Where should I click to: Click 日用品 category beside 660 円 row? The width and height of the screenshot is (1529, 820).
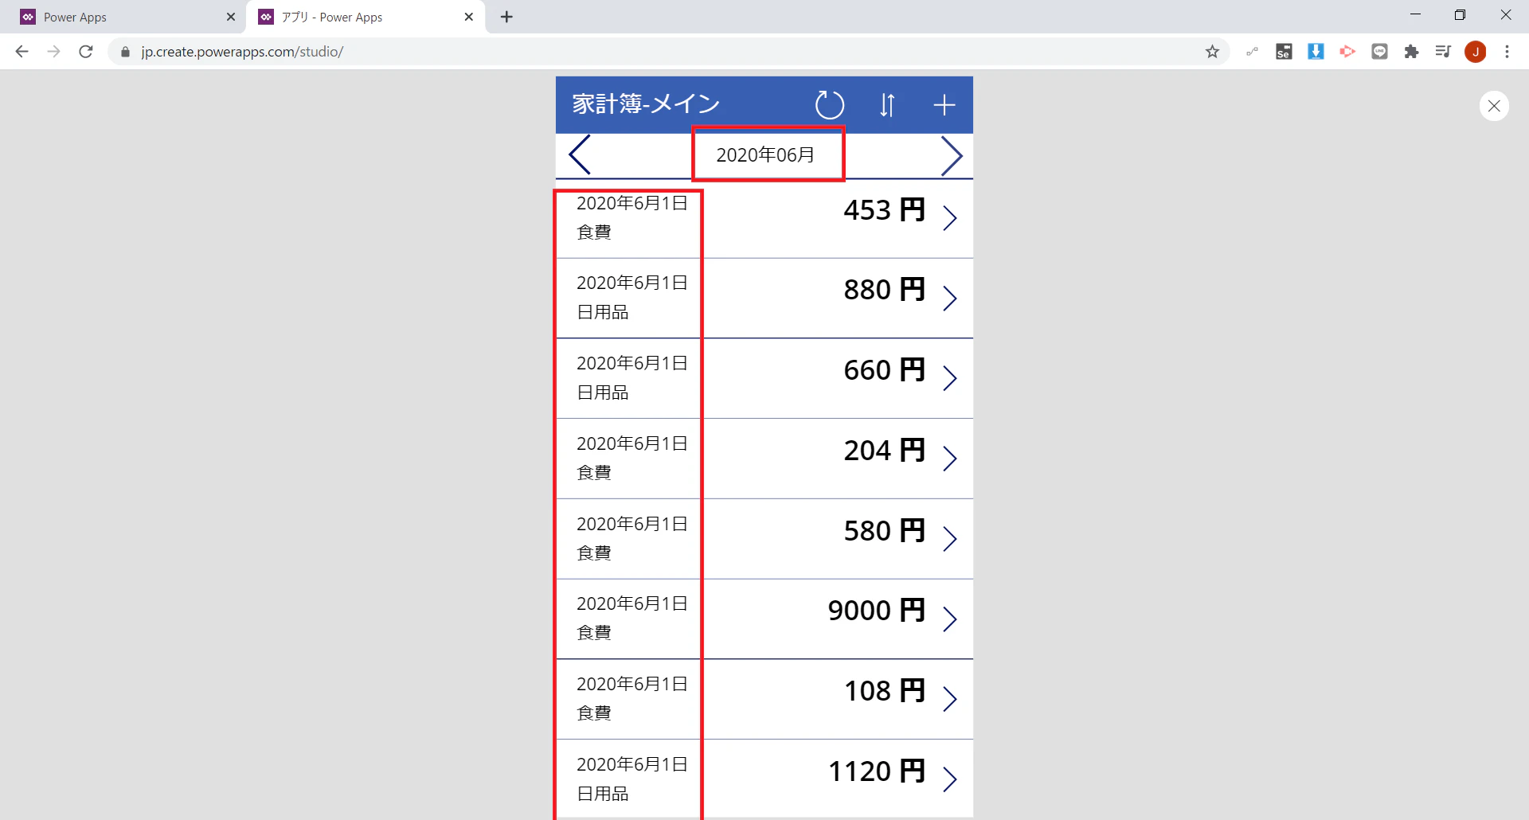coord(603,392)
